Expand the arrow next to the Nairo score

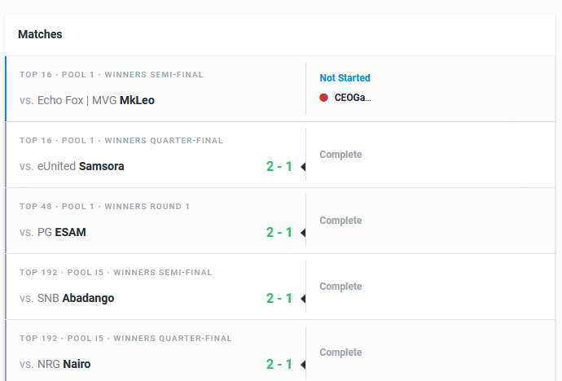(x=303, y=364)
